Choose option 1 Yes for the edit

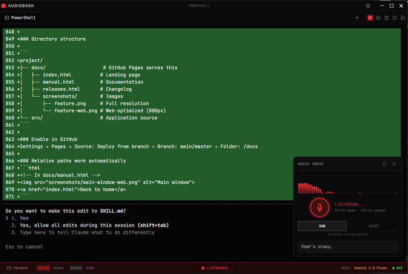[x=24, y=218]
